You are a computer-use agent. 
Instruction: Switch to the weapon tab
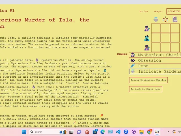158,11
